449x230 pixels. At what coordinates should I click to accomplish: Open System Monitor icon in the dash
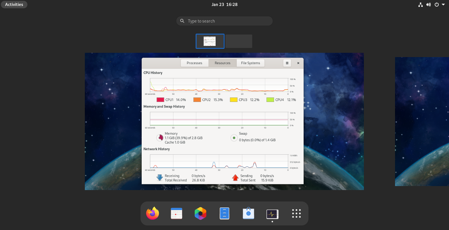point(272,214)
